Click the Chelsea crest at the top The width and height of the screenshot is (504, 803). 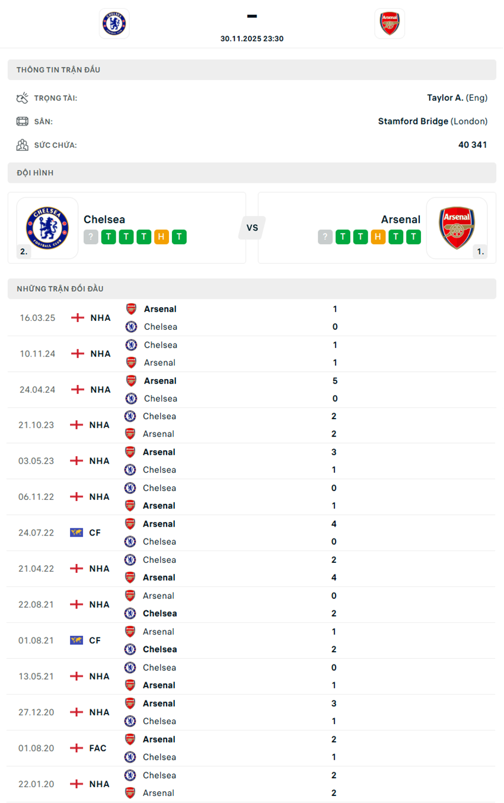(x=114, y=24)
